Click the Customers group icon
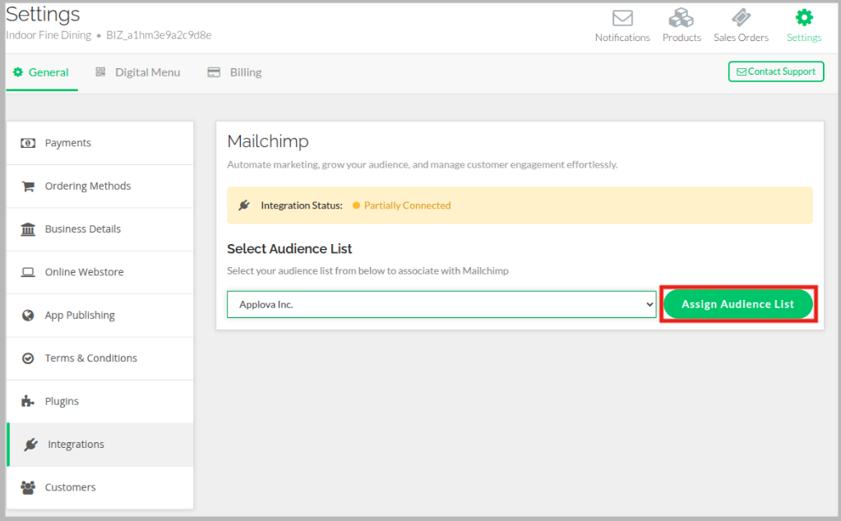Screen dimensions: 841x521 tap(28, 487)
